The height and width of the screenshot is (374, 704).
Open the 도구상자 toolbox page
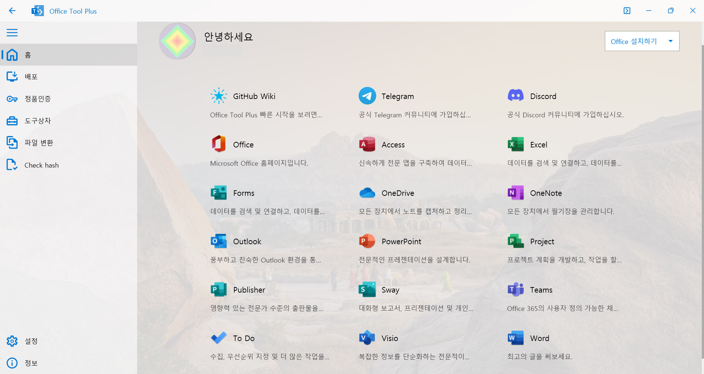point(69,121)
